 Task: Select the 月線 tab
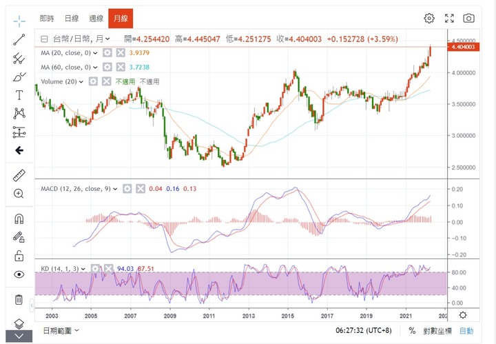click(121, 19)
